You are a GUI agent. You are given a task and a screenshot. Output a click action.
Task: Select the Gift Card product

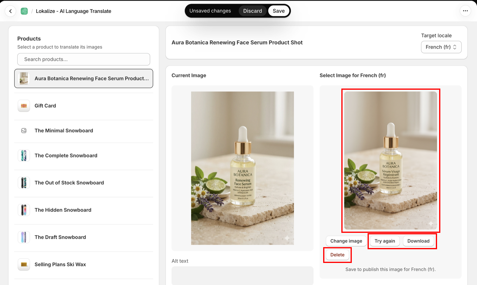[x=83, y=106]
